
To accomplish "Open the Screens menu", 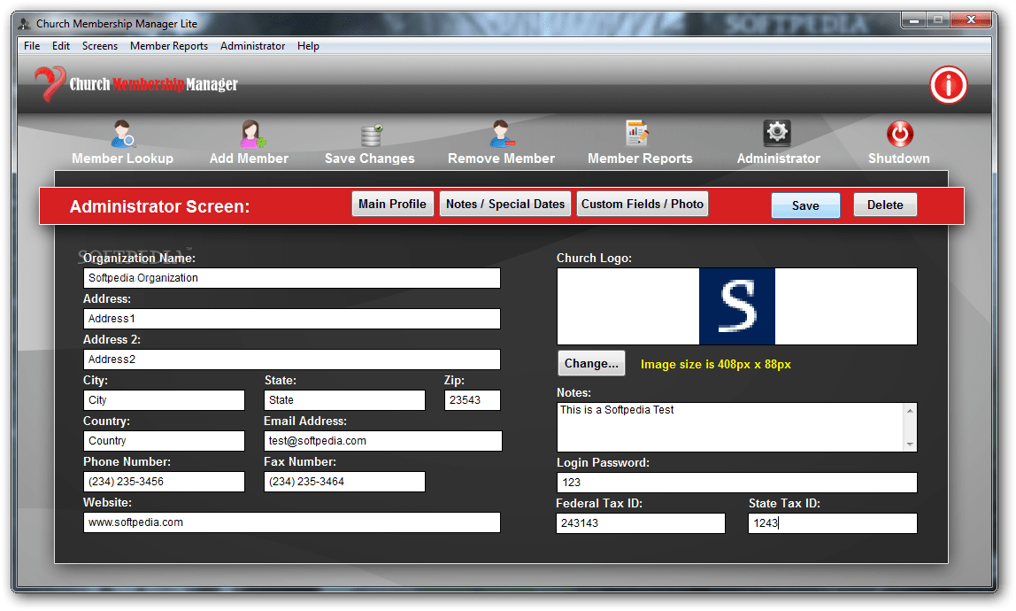I will [100, 46].
